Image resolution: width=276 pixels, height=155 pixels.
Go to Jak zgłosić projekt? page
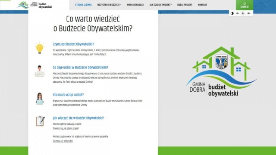tap(160, 5)
